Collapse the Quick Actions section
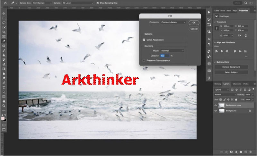Viewport: 257px width, 156px height. click(x=215, y=62)
